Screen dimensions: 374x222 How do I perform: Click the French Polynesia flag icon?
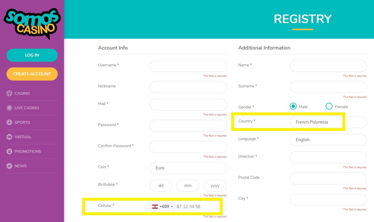point(155,207)
